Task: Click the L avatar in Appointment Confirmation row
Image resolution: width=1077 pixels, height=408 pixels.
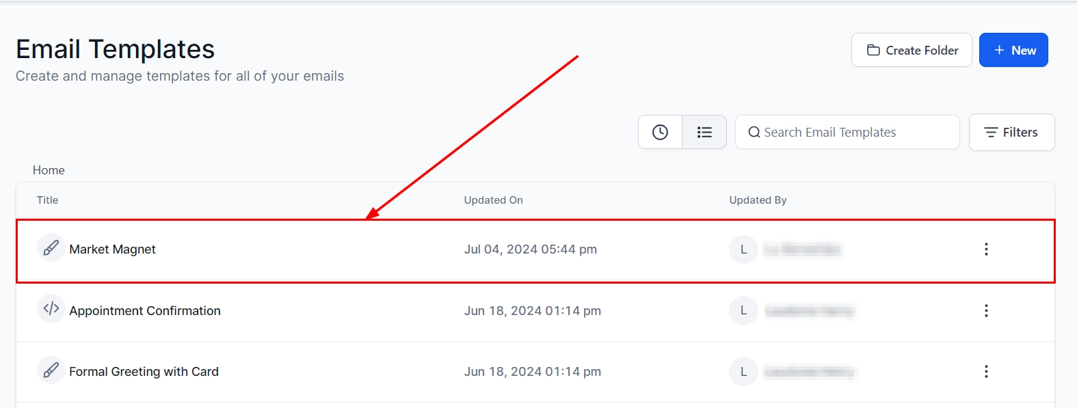Action: pyautogui.click(x=743, y=311)
